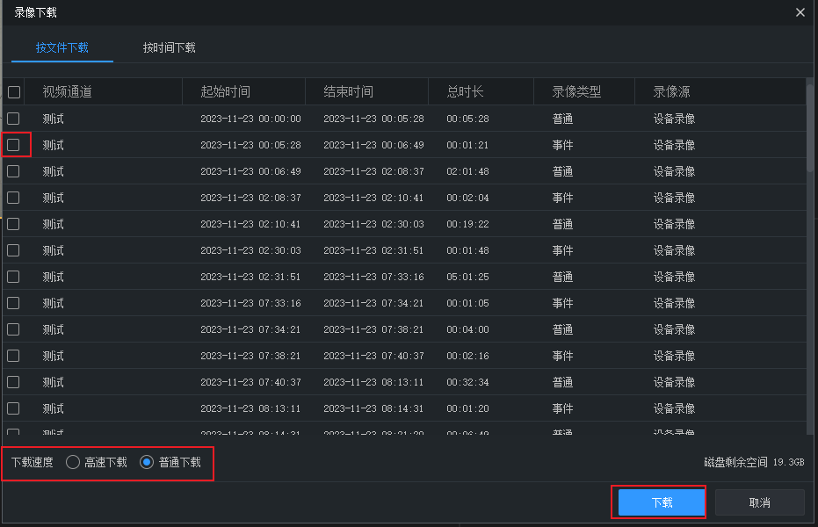
Task: Check the recording starting at 07:38:21
Action: pos(13,356)
